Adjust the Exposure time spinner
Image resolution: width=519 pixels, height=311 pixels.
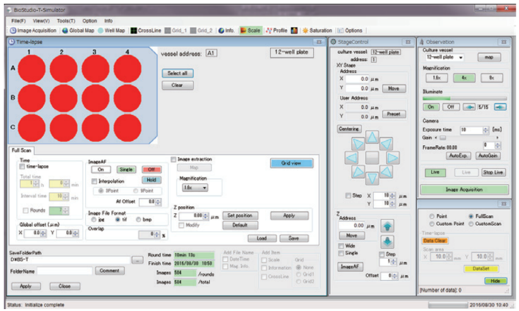pos(486,130)
